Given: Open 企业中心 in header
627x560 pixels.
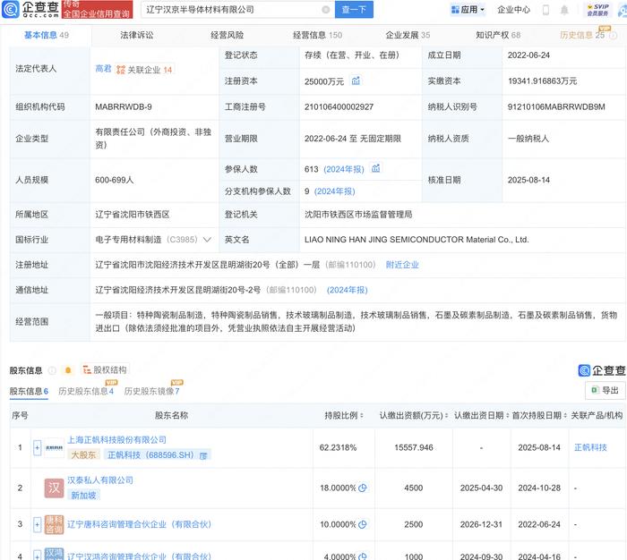Looking at the screenshot, I should click(x=513, y=10).
